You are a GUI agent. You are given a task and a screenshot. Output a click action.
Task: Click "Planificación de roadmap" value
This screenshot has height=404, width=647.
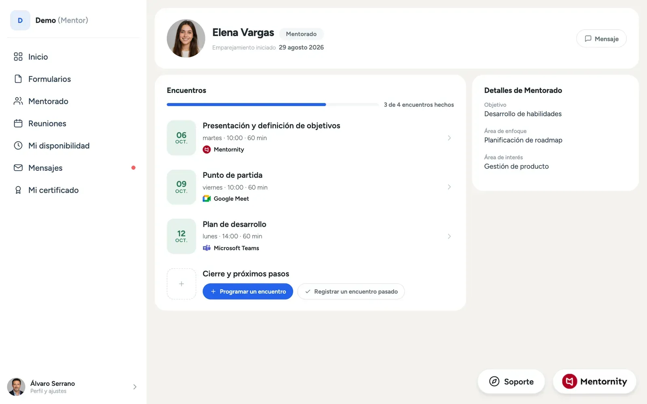[523, 140]
